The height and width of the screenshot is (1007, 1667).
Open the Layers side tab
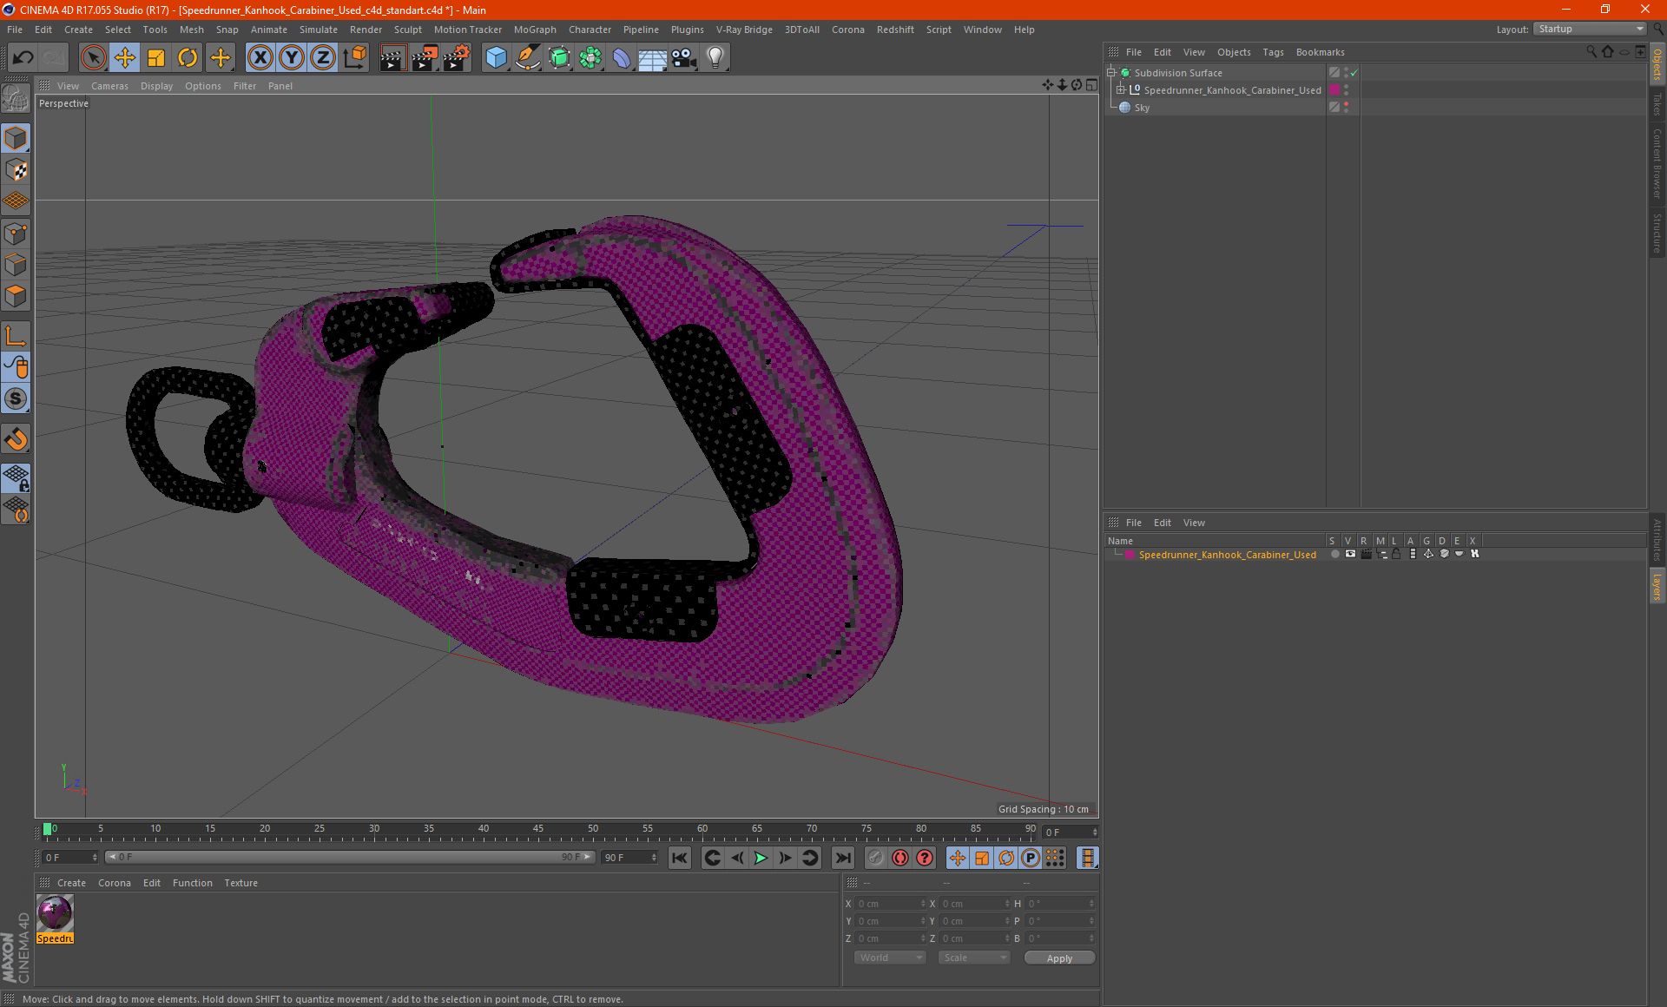point(1657,586)
